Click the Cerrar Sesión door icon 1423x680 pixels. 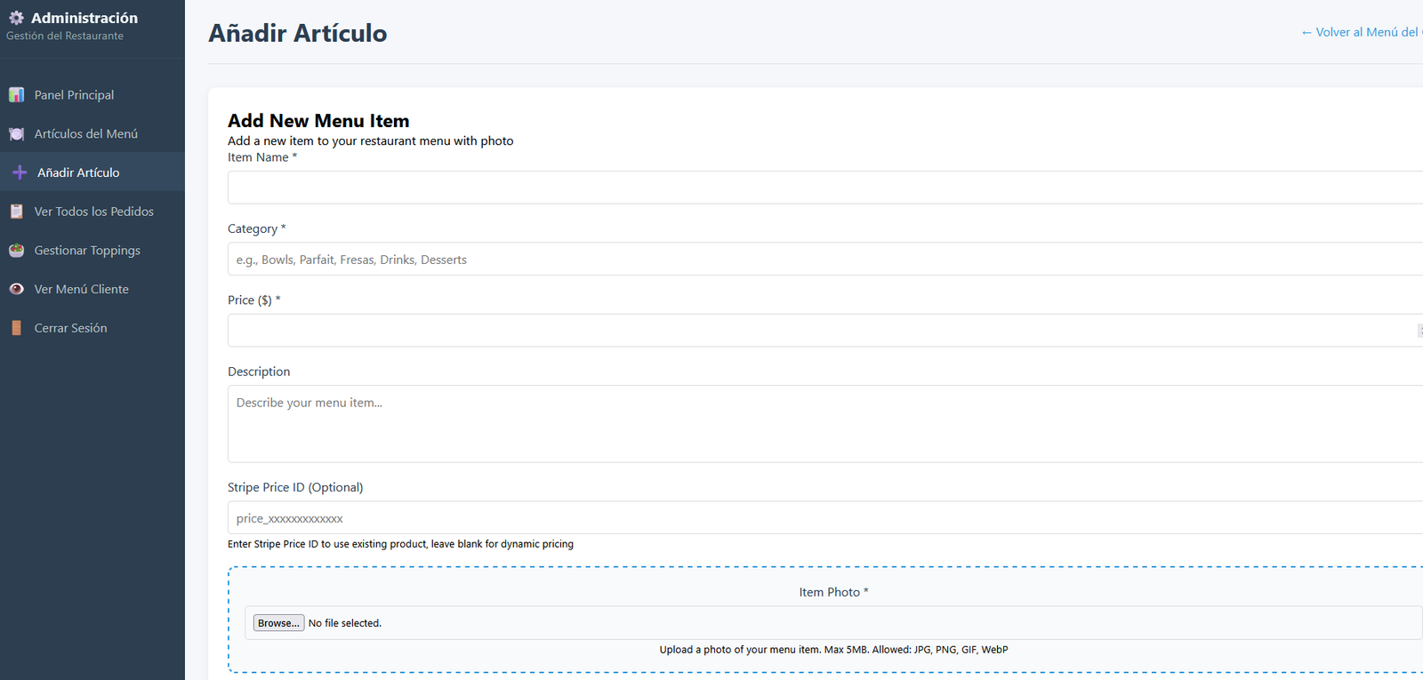pos(16,328)
